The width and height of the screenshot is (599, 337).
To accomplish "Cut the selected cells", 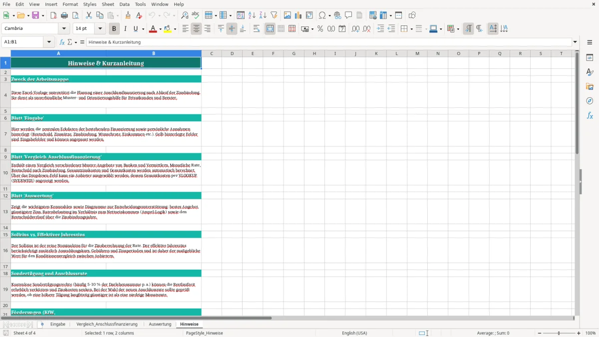I will (x=89, y=15).
